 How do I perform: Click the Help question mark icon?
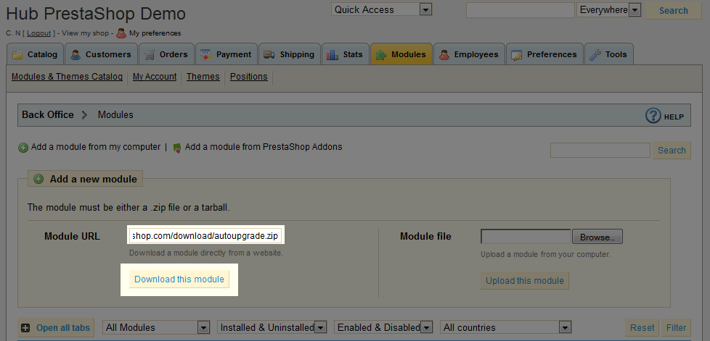click(x=653, y=116)
